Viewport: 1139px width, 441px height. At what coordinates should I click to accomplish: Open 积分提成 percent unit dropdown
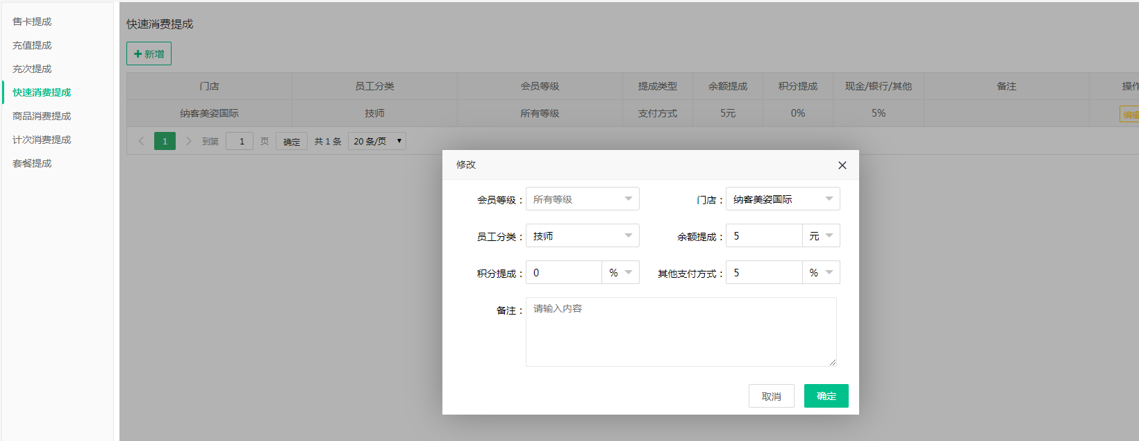click(620, 273)
